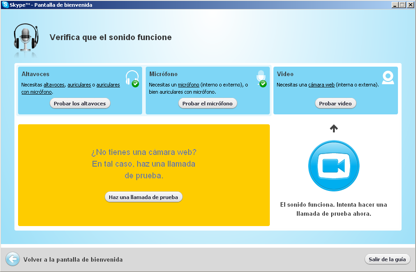Click the Altavoces card heading
The image size is (416, 272).
click(36, 74)
